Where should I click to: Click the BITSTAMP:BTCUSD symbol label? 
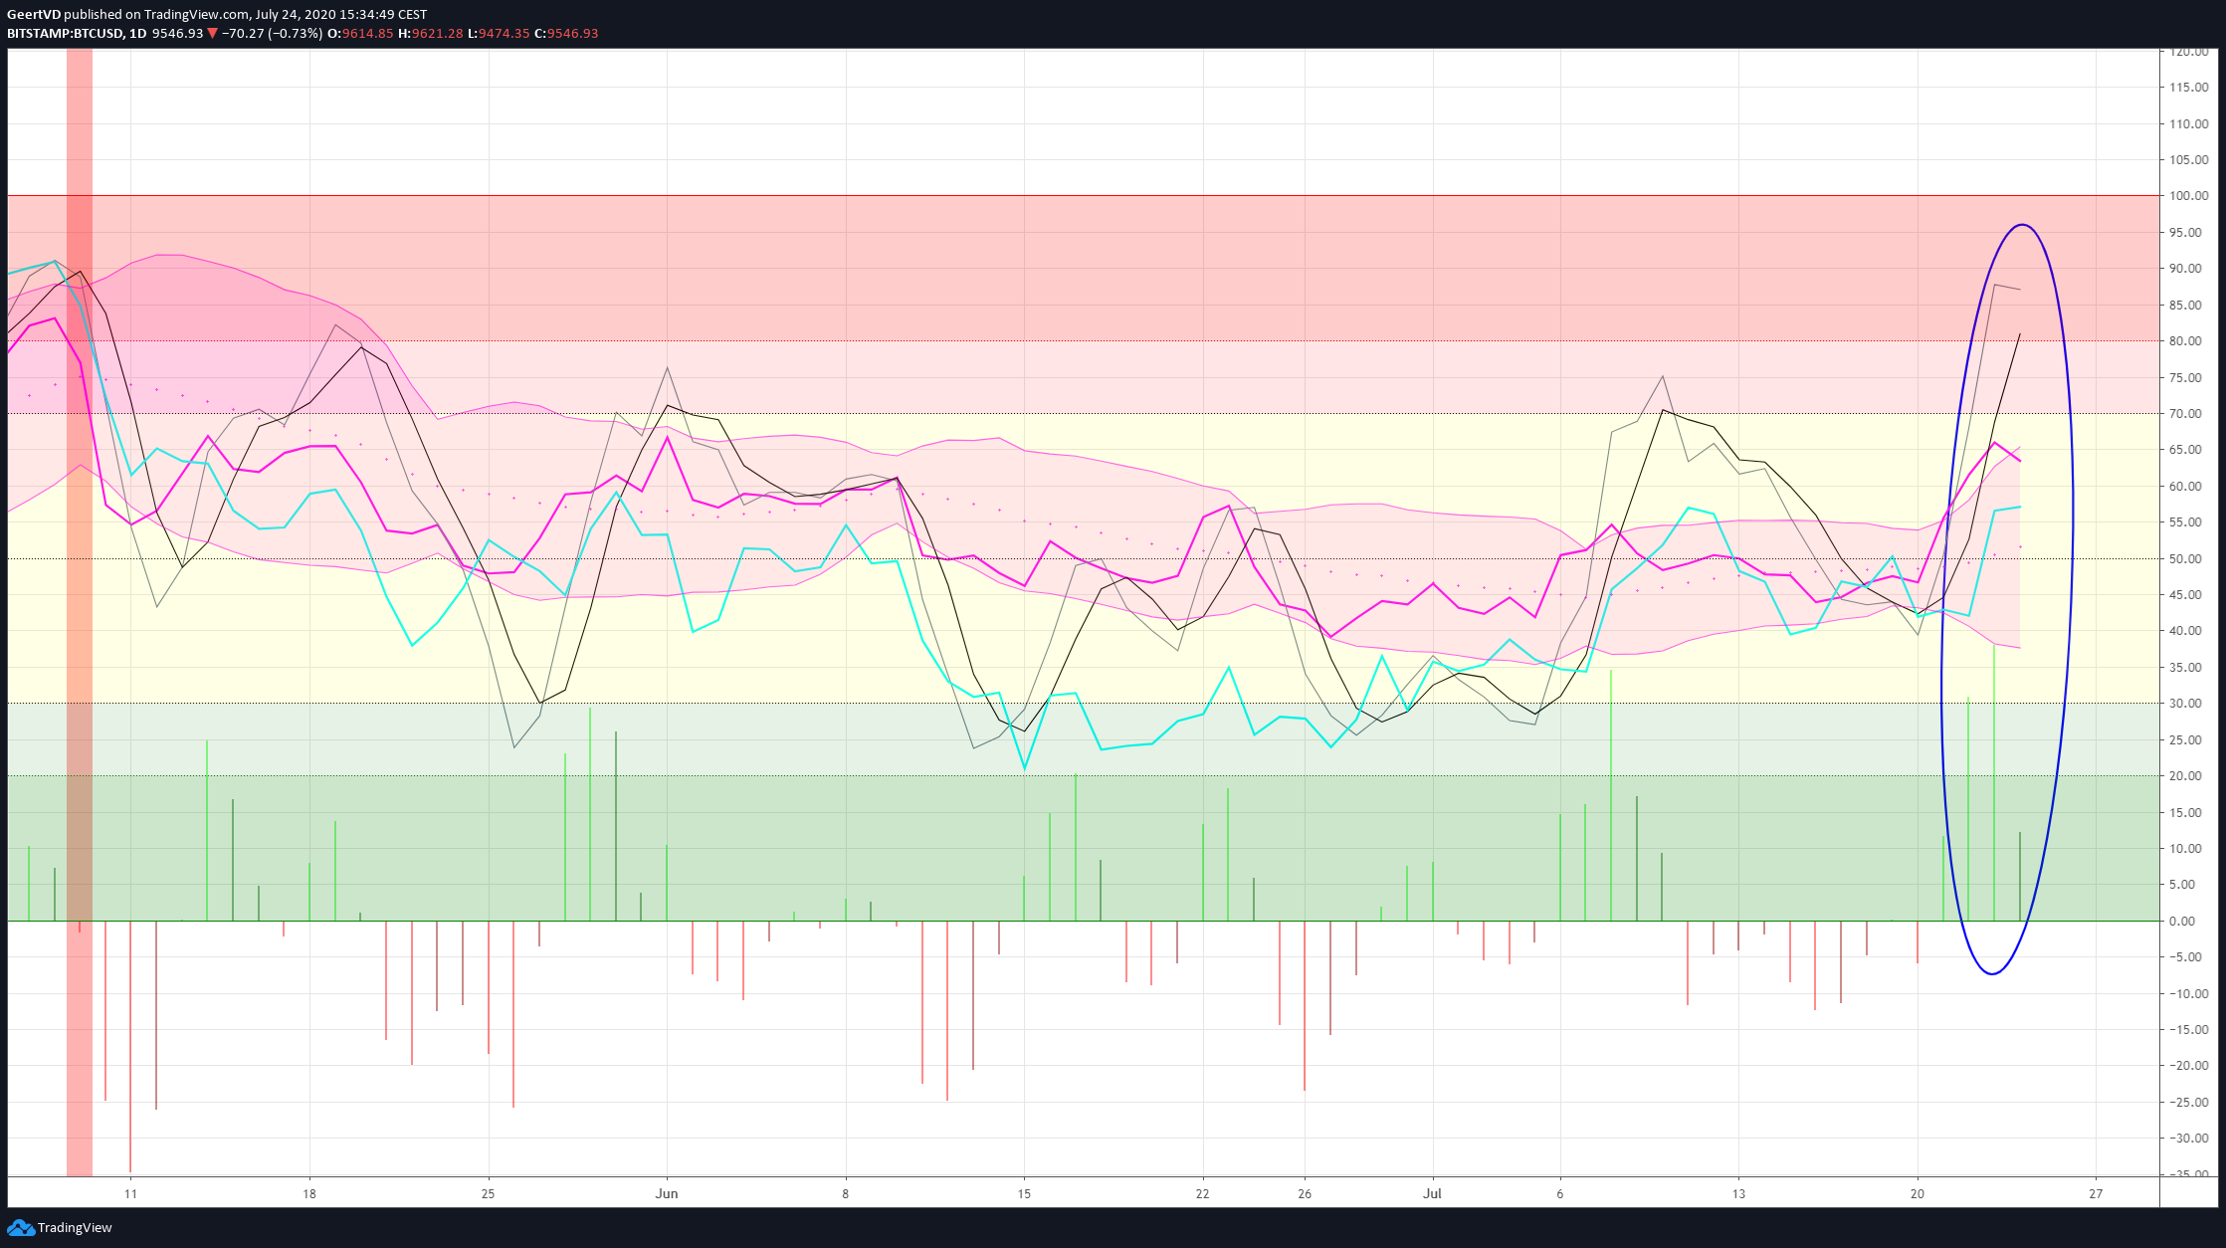(x=65, y=33)
